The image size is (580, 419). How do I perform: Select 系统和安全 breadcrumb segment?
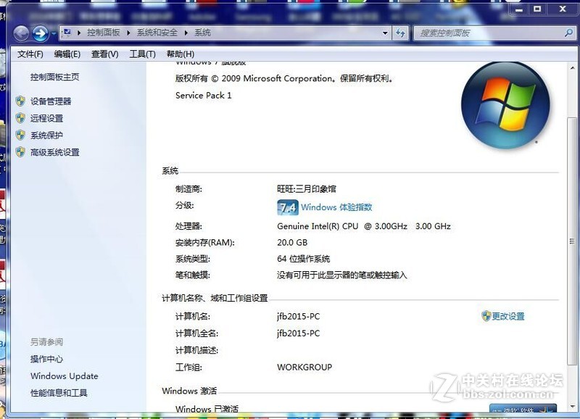point(157,33)
